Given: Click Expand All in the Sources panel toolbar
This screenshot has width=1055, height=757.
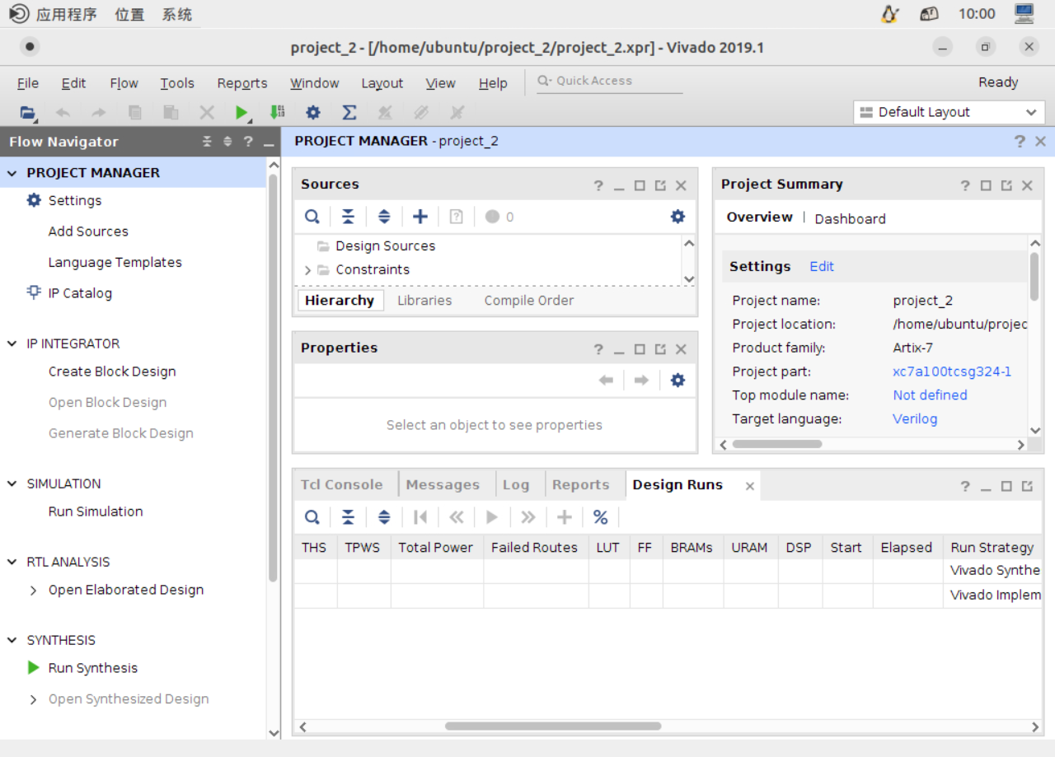Looking at the screenshot, I should pyautogui.click(x=384, y=217).
